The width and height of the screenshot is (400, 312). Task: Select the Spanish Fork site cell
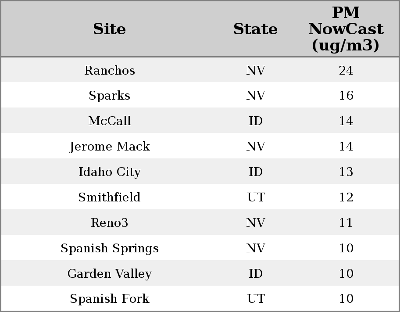point(110,299)
